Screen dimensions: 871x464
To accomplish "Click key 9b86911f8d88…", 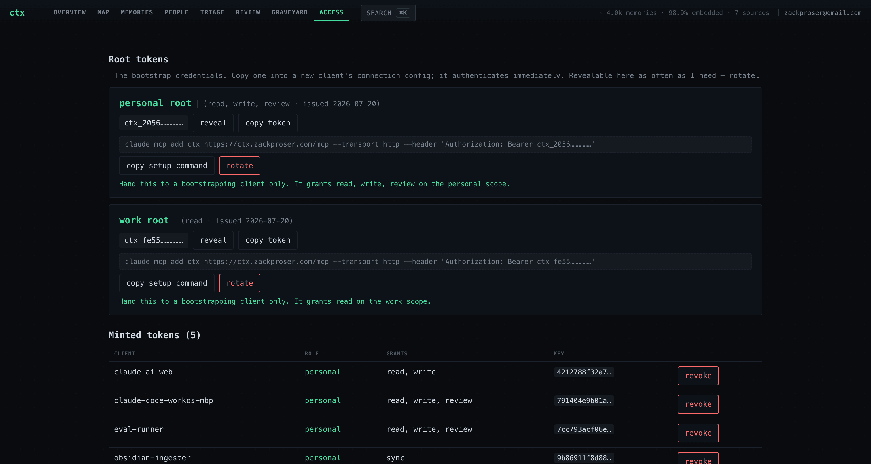I will tap(584, 458).
